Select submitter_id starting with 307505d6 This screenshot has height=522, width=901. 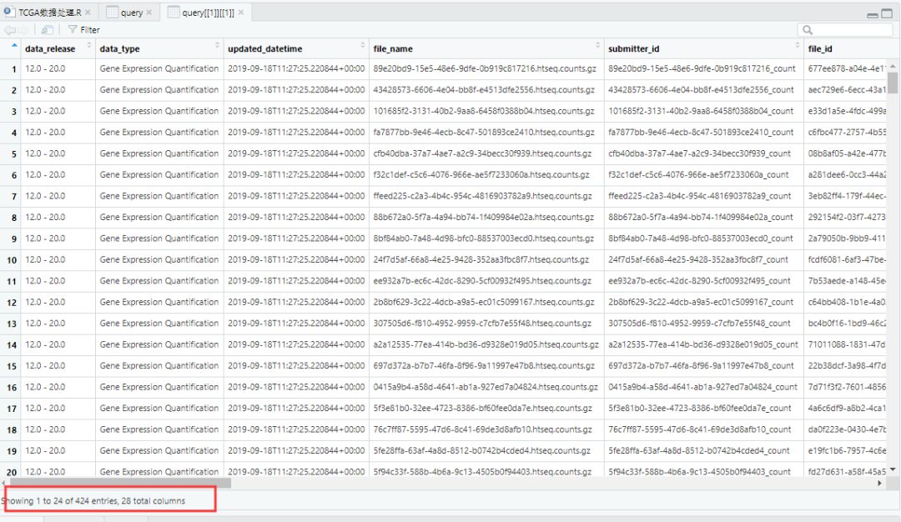tap(699, 324)
